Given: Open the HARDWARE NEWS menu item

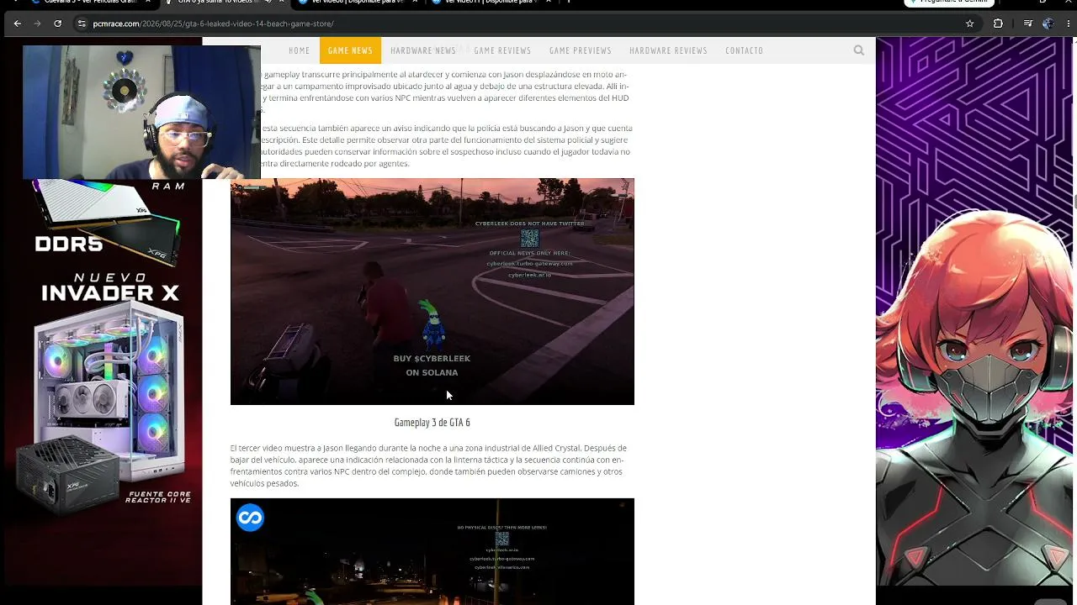Looking at the screenshot, I should (423, 50).
